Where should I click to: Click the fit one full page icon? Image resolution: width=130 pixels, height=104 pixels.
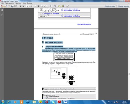(55, 6)
